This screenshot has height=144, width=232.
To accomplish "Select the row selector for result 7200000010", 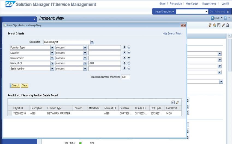I will click(x=10, y=113).
